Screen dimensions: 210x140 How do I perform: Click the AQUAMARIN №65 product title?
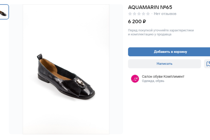click(x=150, y=7)
